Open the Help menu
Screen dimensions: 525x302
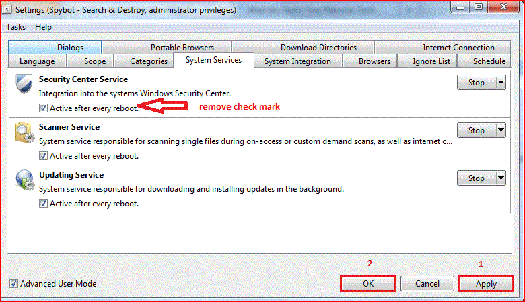tap(43, 27)
